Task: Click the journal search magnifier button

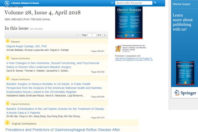Action: pyautogui.click(x=155, y=3)
